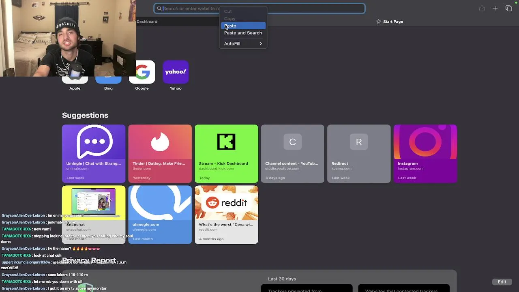Open Tinder suggestion card
Screen dimensions: 519x292
160,154
